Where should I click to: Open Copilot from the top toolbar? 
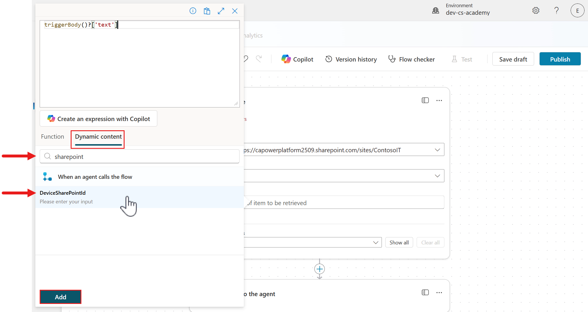[x=297, y=59]
